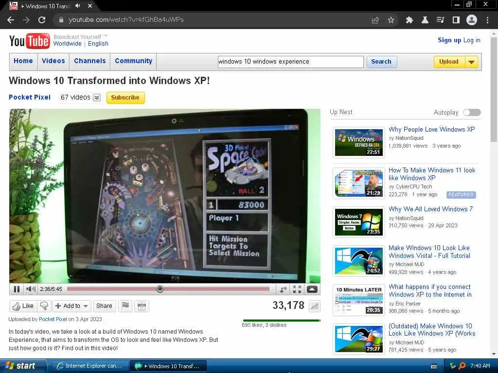Pause the video with the pause button
The width and height of the screenshot is (498, 373).
click(17, 289)
